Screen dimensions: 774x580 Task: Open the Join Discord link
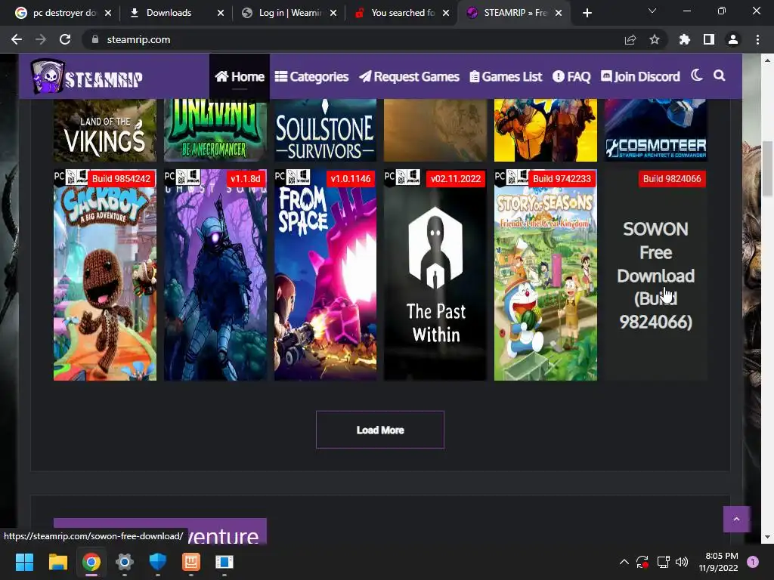point(640,76)
